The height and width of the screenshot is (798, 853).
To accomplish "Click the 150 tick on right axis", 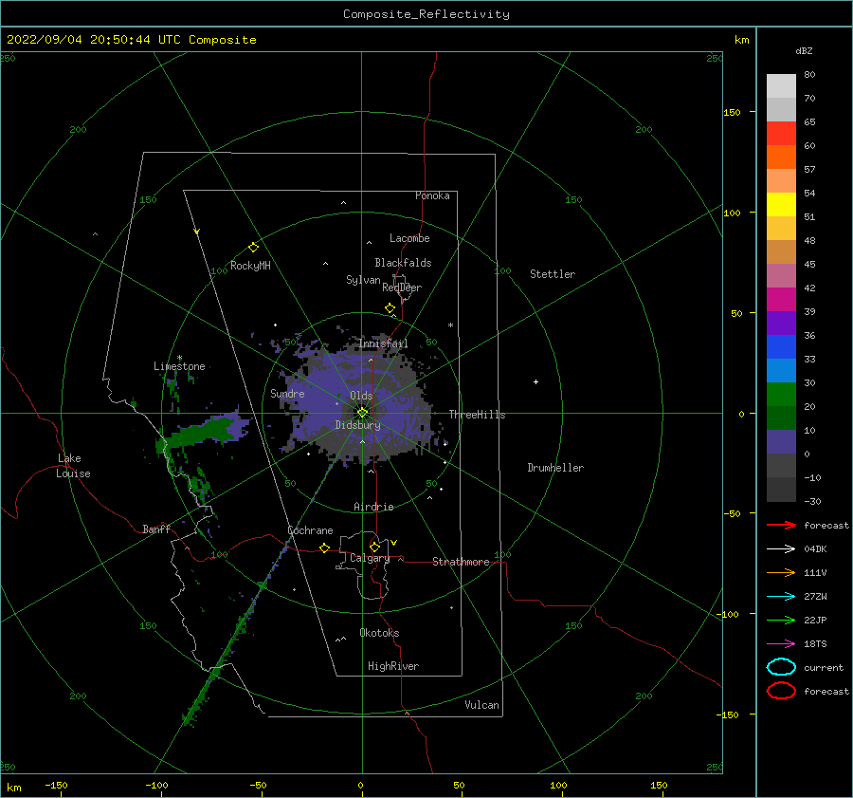I will pyautogui.click(x=732, y=112).
